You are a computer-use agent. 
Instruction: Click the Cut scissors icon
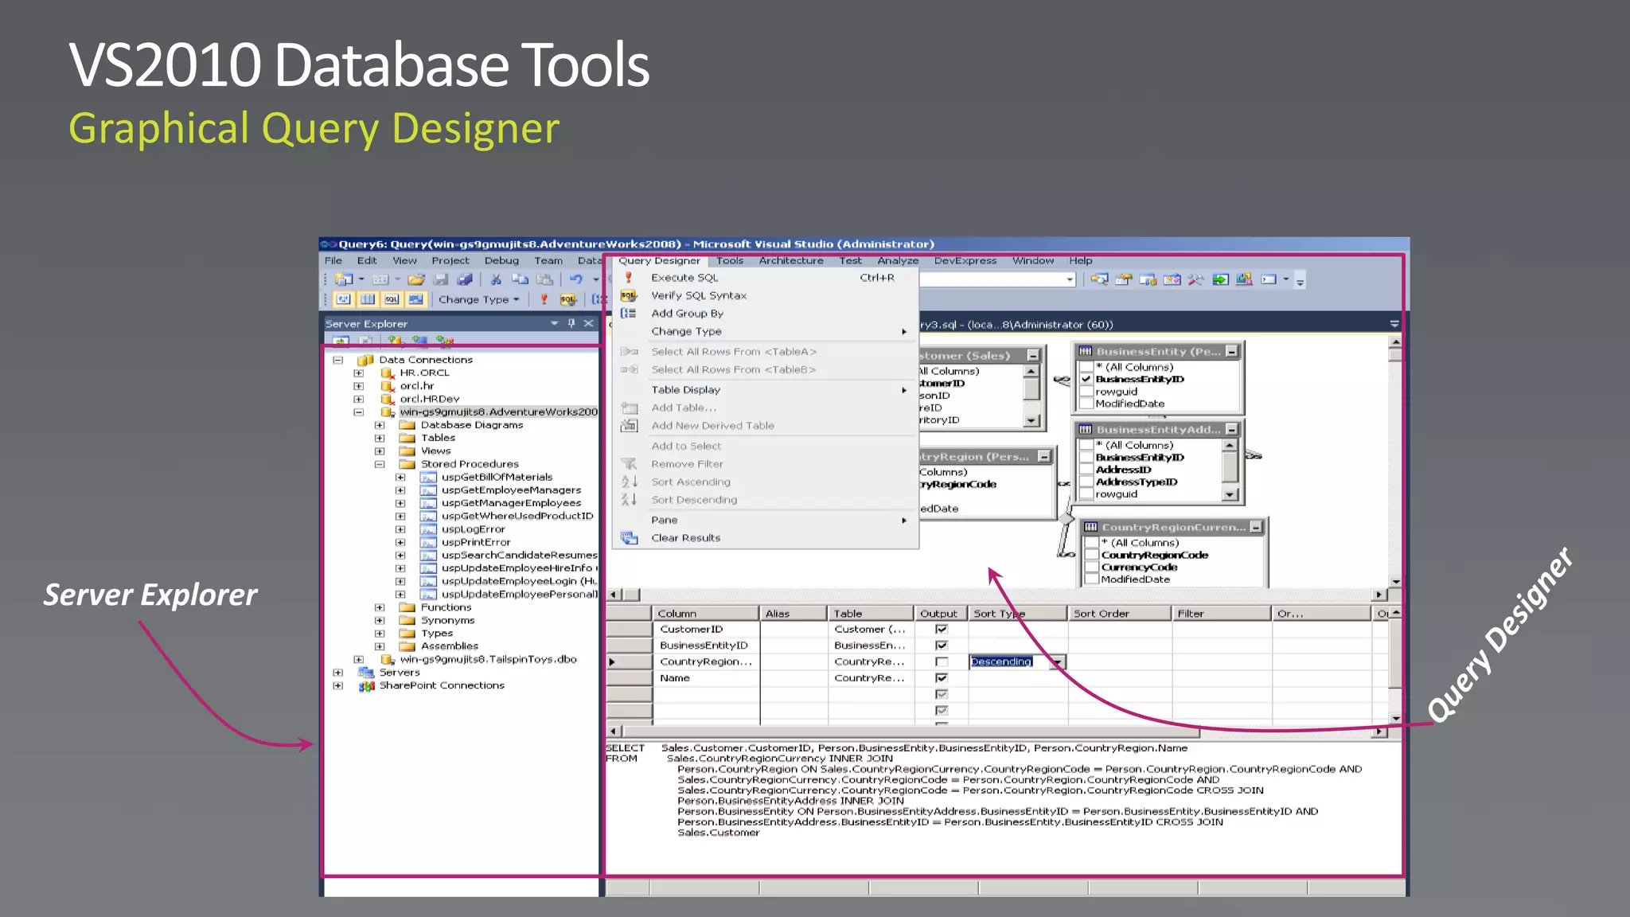pyautogui.click(x=496, y=279)
